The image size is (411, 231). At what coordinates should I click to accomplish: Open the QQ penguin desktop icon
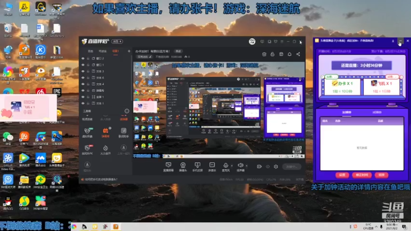pos(8,203)
